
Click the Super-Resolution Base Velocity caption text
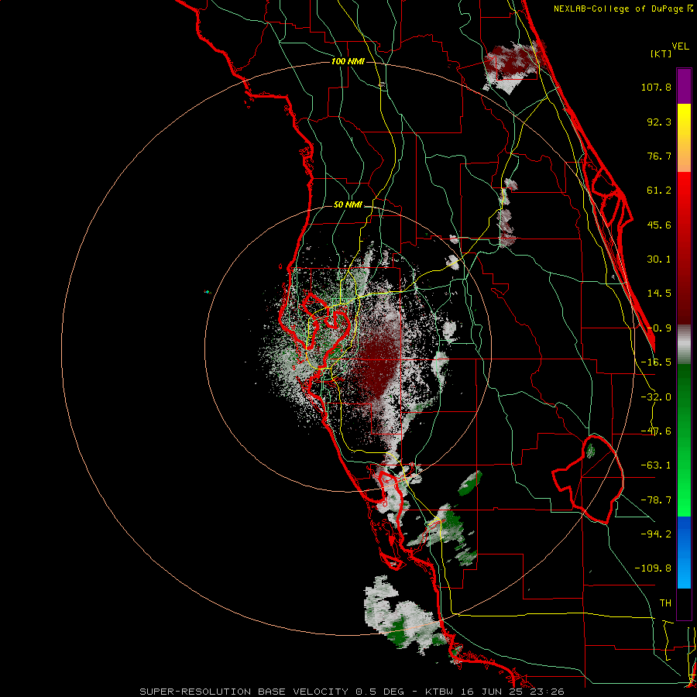tap(352, 692)
